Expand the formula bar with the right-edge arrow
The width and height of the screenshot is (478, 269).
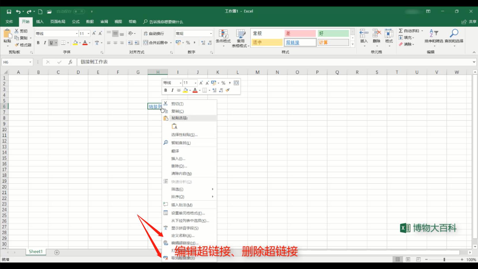click(474, 62)
